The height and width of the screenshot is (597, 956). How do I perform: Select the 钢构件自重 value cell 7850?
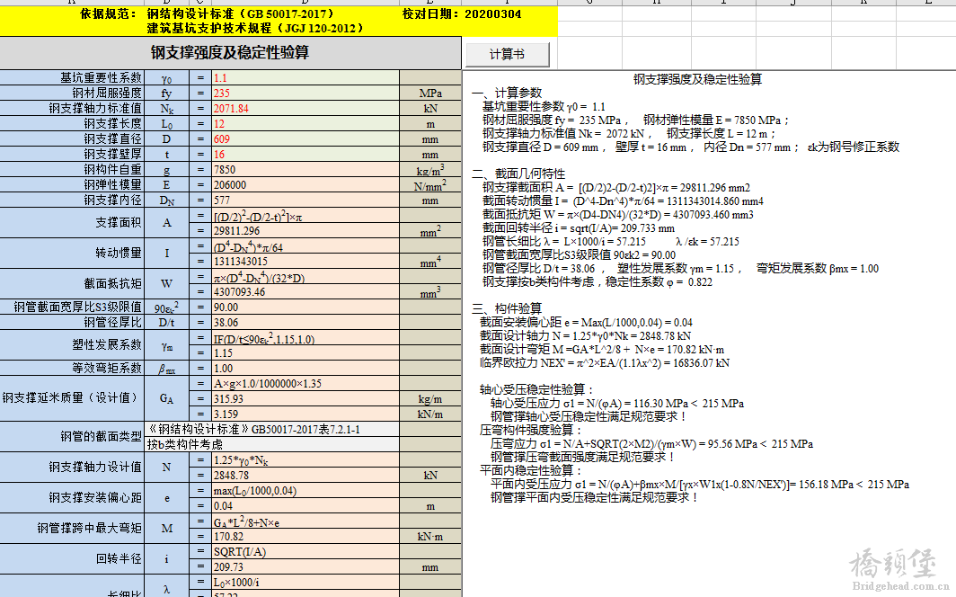[x=305, y=170]
